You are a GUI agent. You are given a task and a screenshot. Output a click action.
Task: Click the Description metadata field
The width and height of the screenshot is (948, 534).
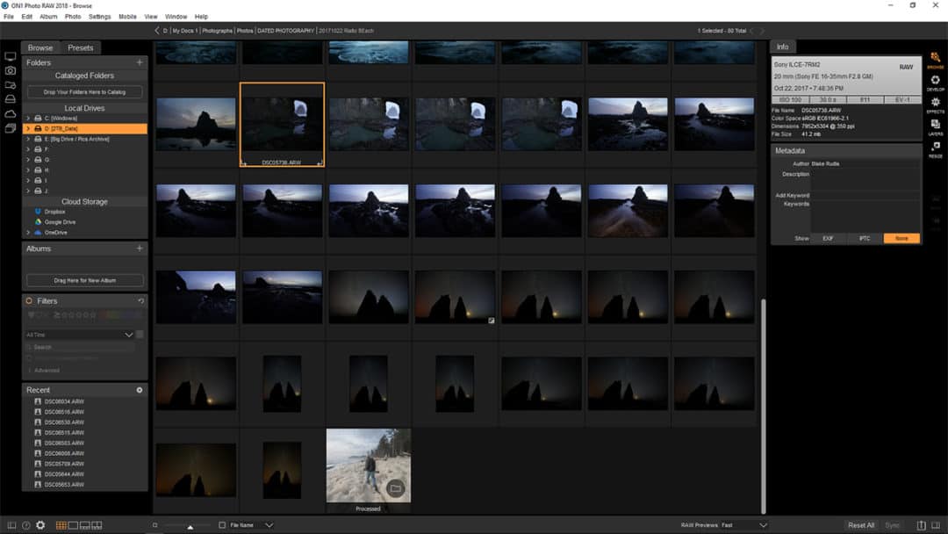865,180
